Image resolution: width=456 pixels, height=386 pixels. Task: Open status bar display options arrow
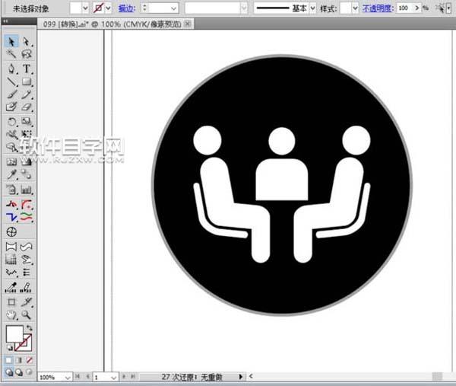coord(240,377)
